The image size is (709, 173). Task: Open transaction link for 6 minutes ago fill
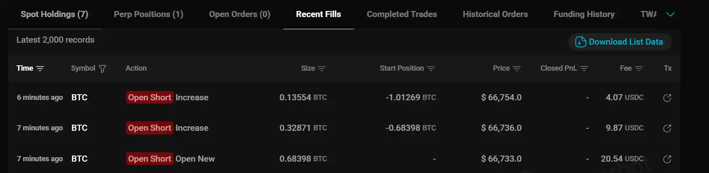click(667, 98)
